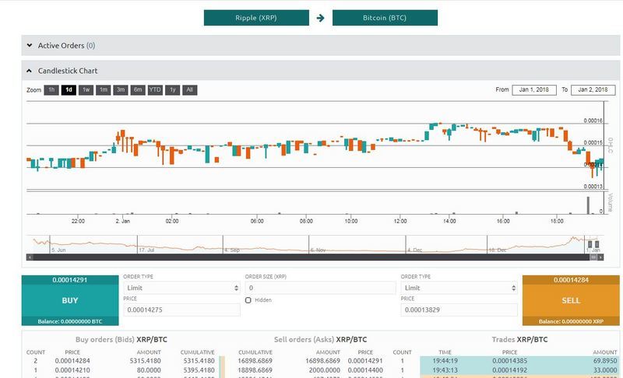Click the Balance 0.00000000 BTC label

[70, 321]
